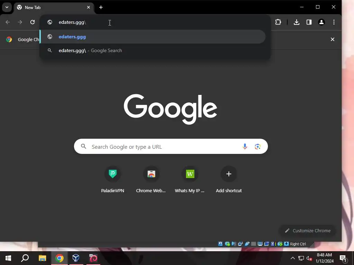Close the New Tab tab
Image resolution: width=354 pixels, height=265 pixels.
click(x=88, y=8)
